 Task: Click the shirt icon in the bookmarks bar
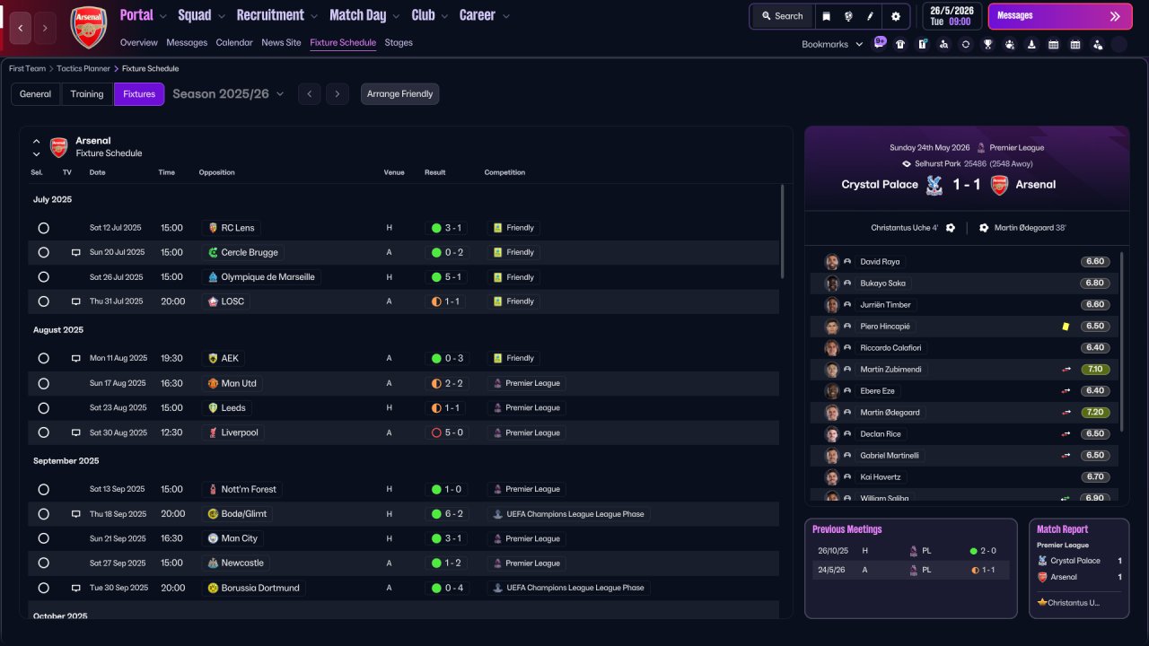[900, 44]
